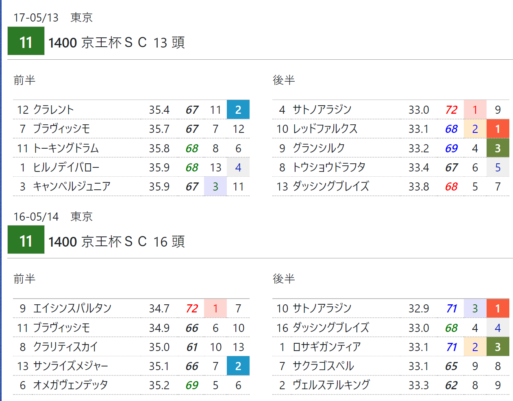Viewport: 513px width, 401px height.
Task: Click red 72 score for エイシンスパルタン
Action: pos(192,308)
